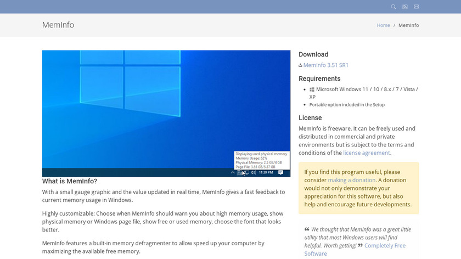Follow the Home breadcrumb link
The height and width of the screenshot is (259, 461).
[x=384, y=25]
